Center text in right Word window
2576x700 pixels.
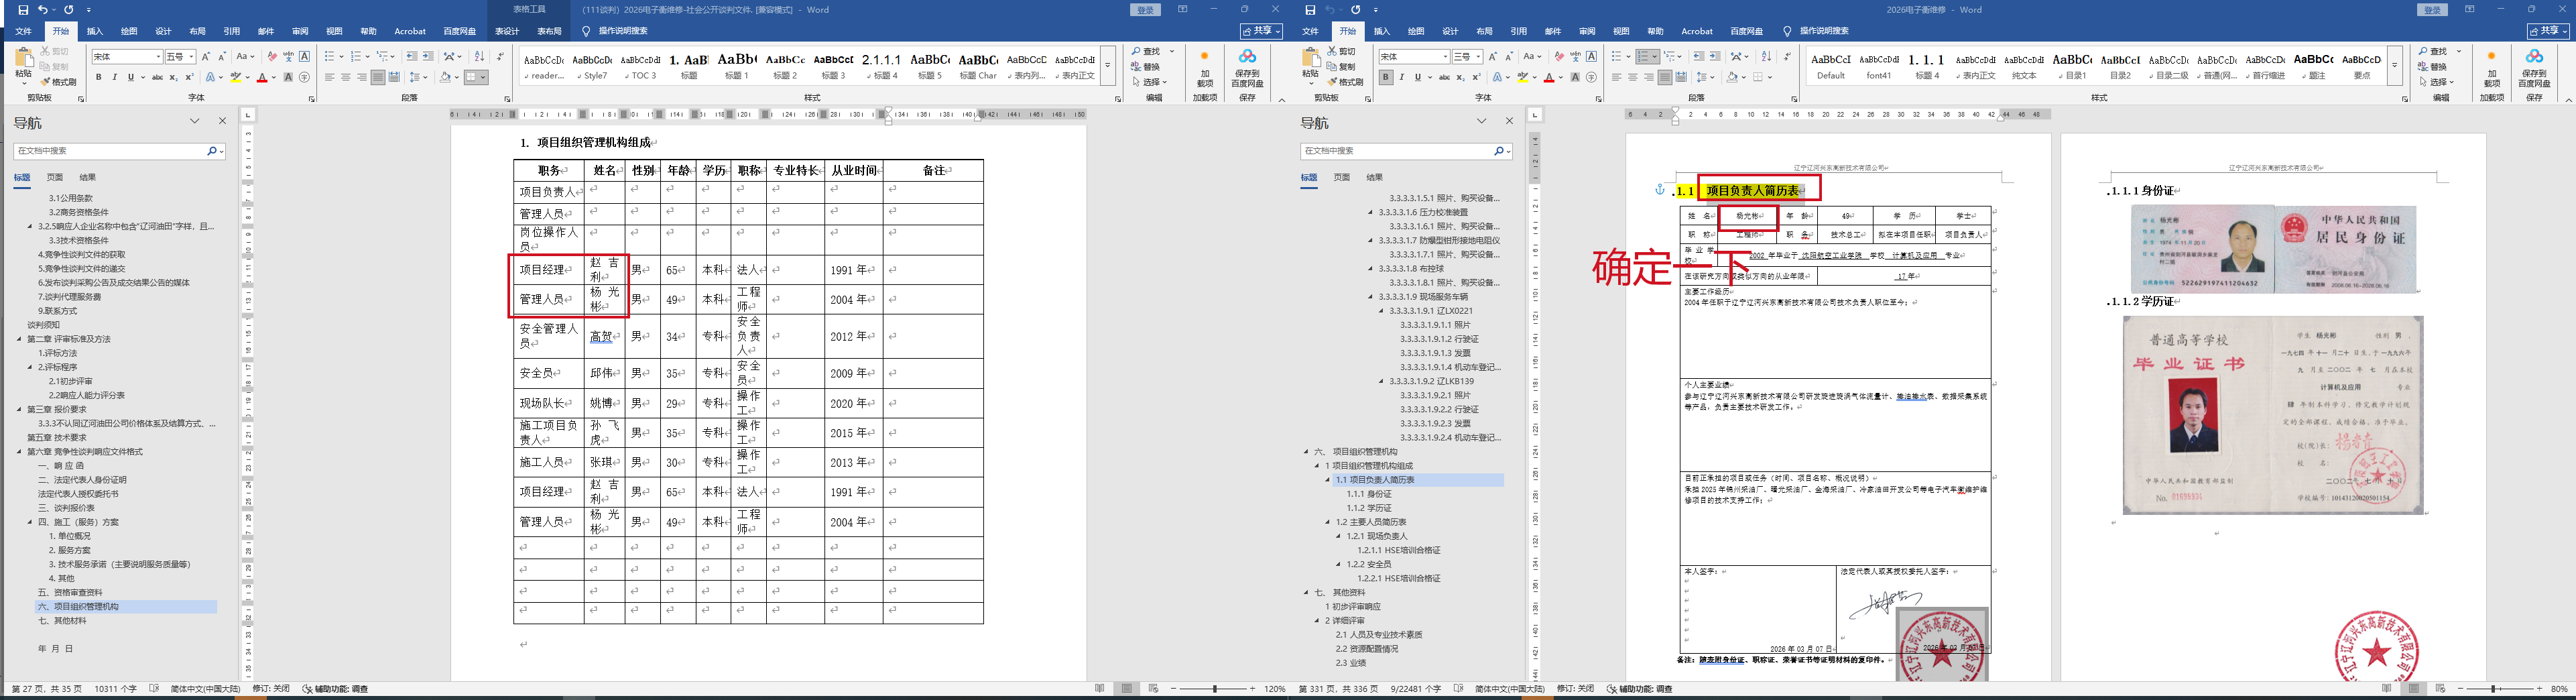pyautogui.click(x=1633, y=77)
